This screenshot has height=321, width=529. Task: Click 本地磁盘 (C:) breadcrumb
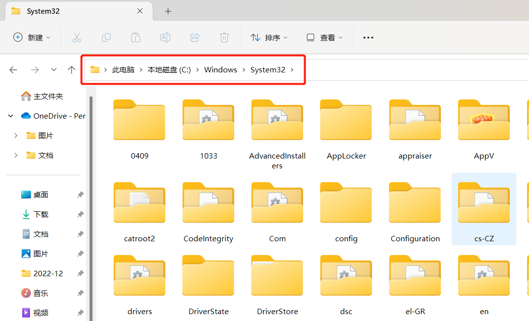click(169, 70)
